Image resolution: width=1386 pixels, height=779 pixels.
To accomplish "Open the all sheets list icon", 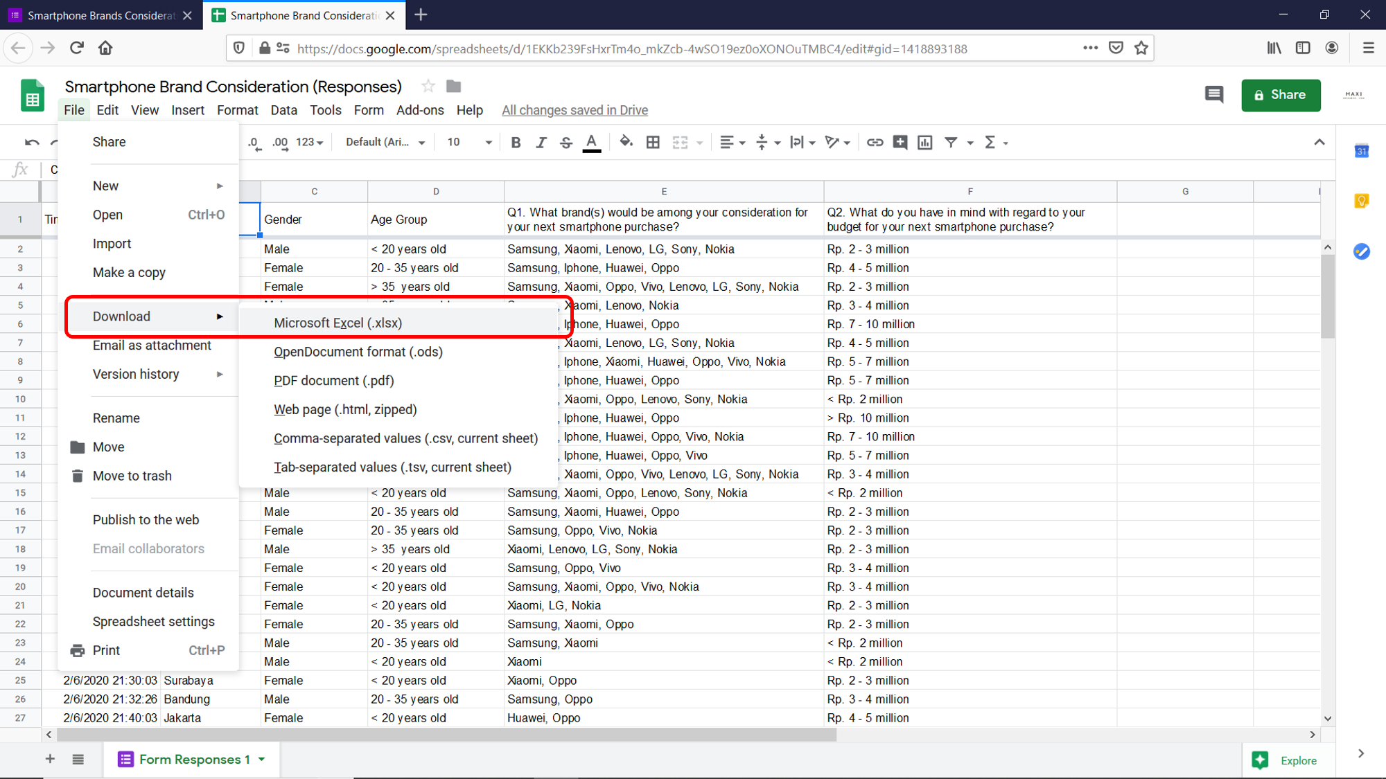I will tap(78, 760).
